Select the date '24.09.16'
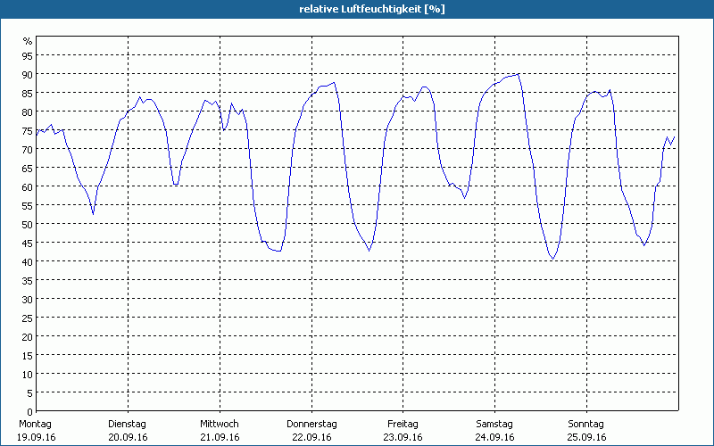714x446 pixels. pyautogui.click(x=495, y=437)
